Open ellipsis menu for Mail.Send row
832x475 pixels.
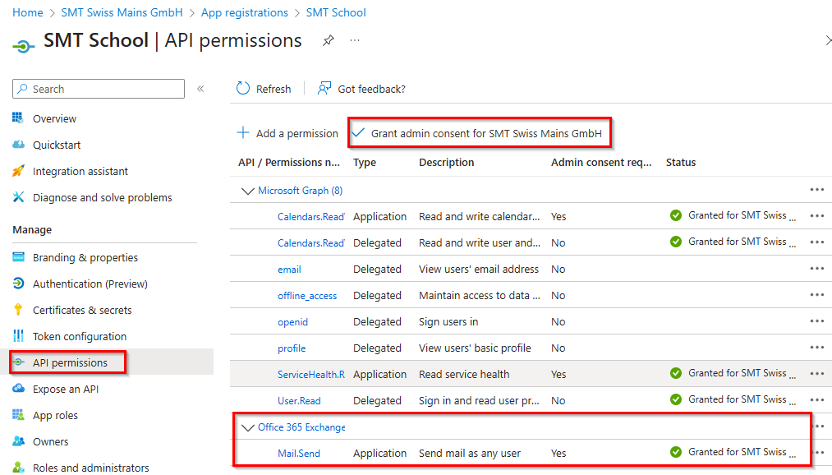coord(816,453)
